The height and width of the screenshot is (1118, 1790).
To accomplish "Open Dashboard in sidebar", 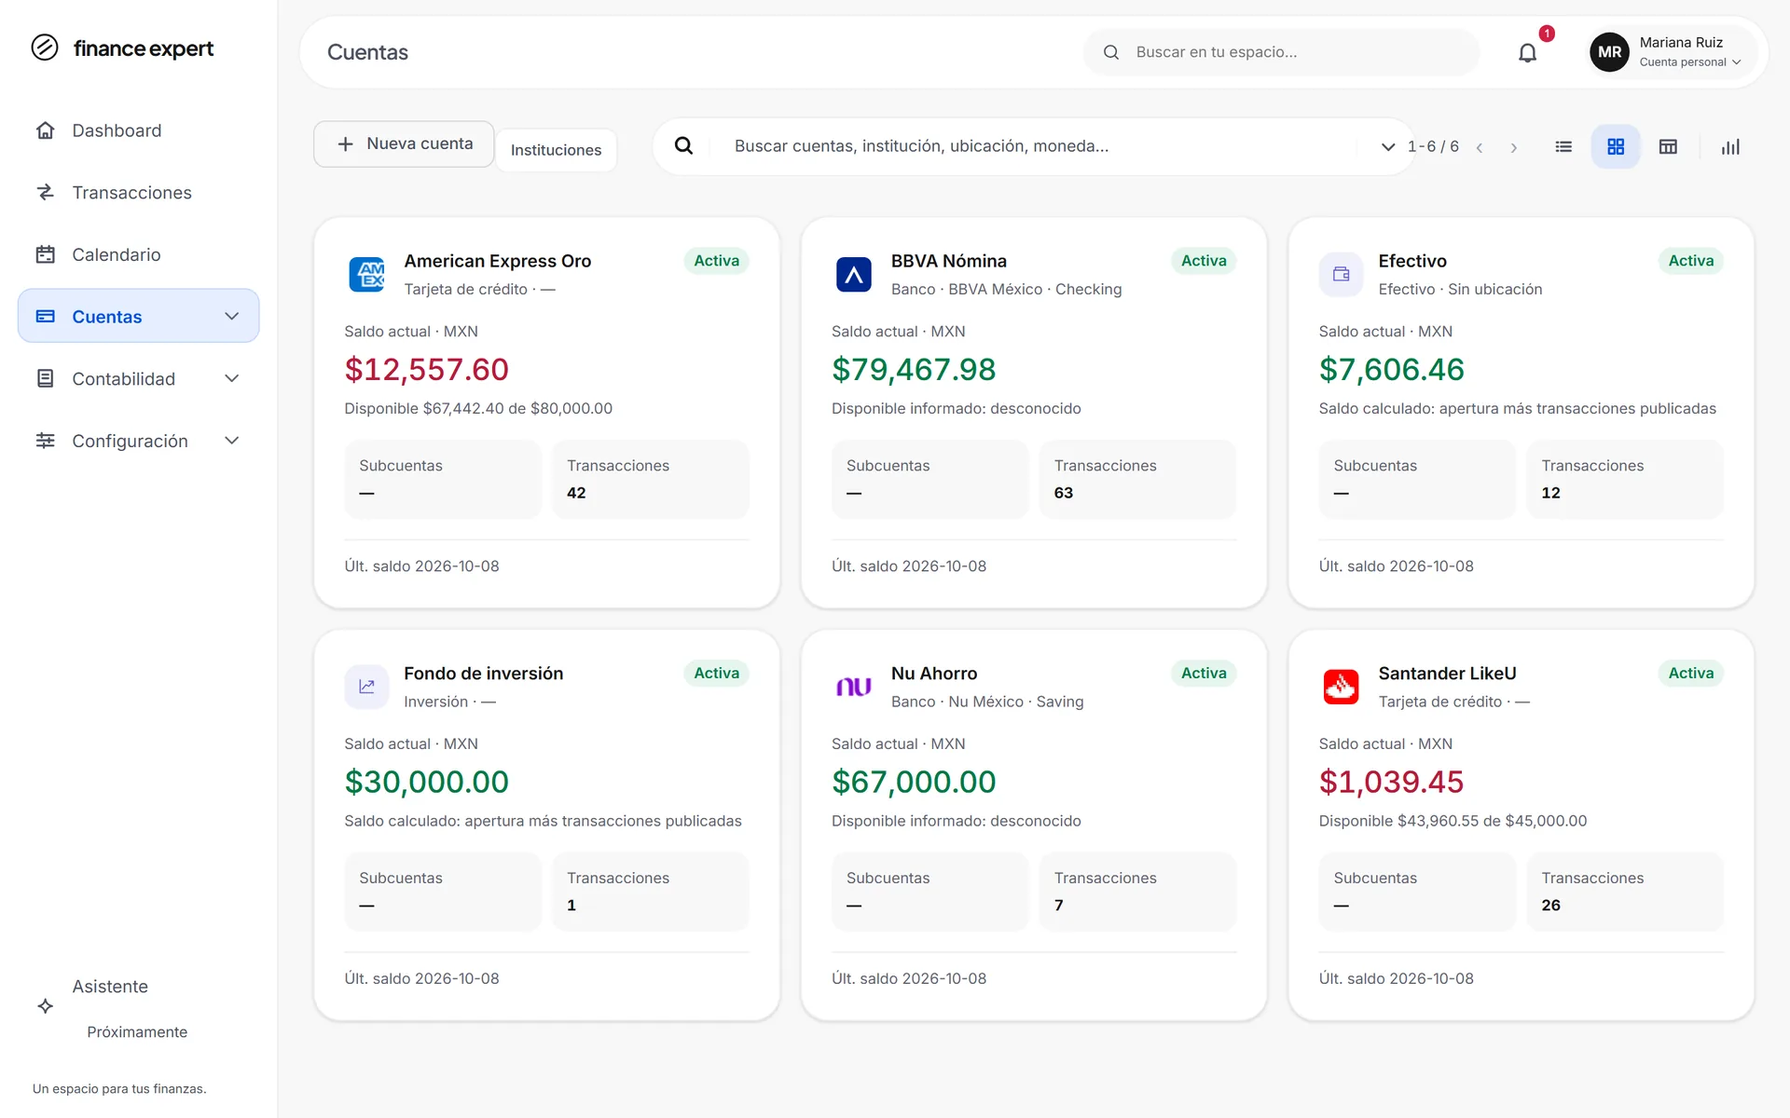I will pyautogui.click(x=139, y=130).
